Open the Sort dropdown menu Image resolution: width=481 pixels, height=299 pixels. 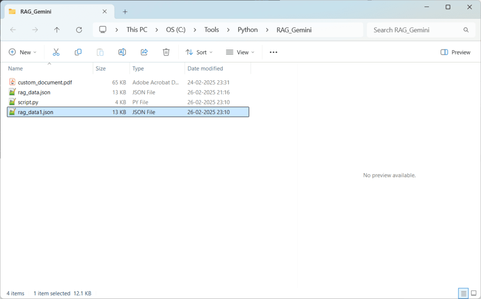[x=199, y=53]
